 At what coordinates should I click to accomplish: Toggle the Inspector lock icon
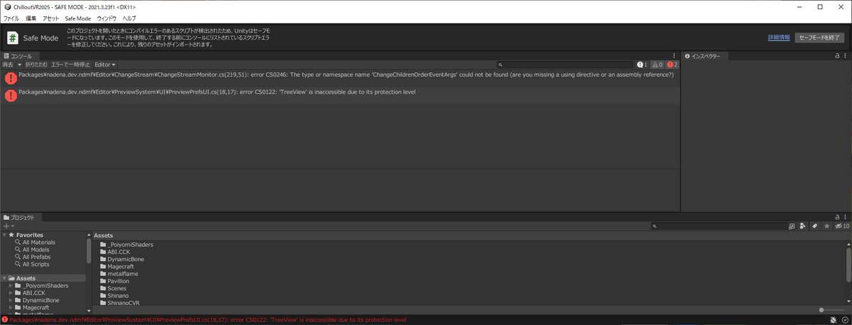[836, 55]
